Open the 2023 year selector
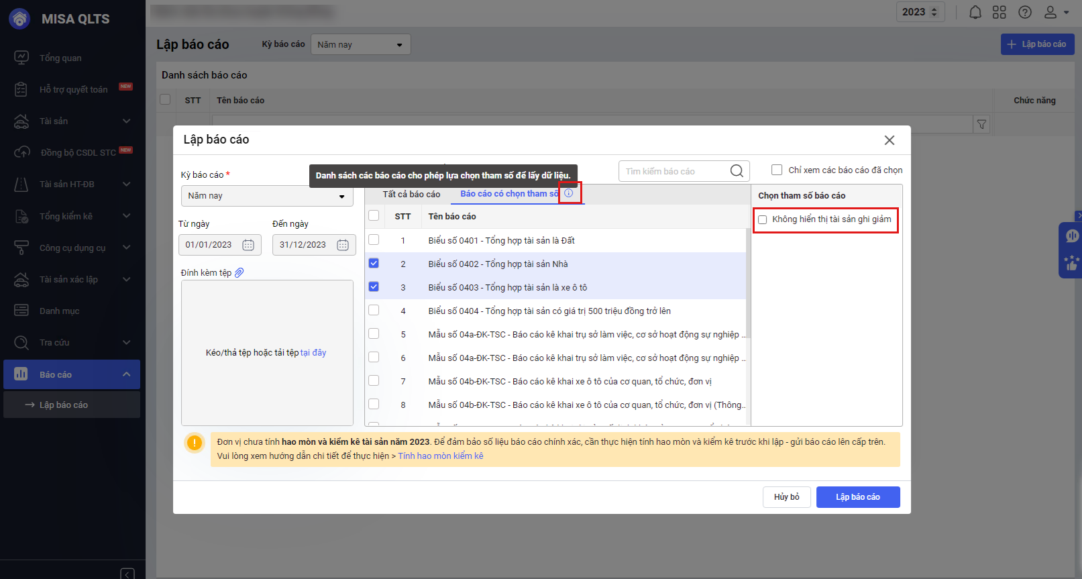 click(x=920, y=12)
